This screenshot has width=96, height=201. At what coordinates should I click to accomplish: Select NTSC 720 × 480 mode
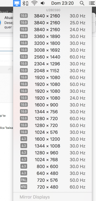(53, 187)
